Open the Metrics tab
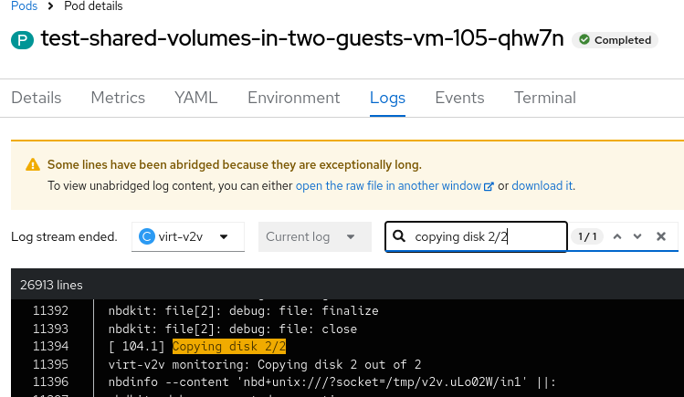 118,98
